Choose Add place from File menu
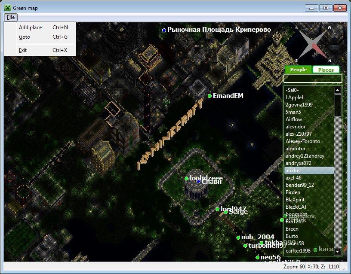This screenshot has height=274, width=351. [x=31, y=27]
